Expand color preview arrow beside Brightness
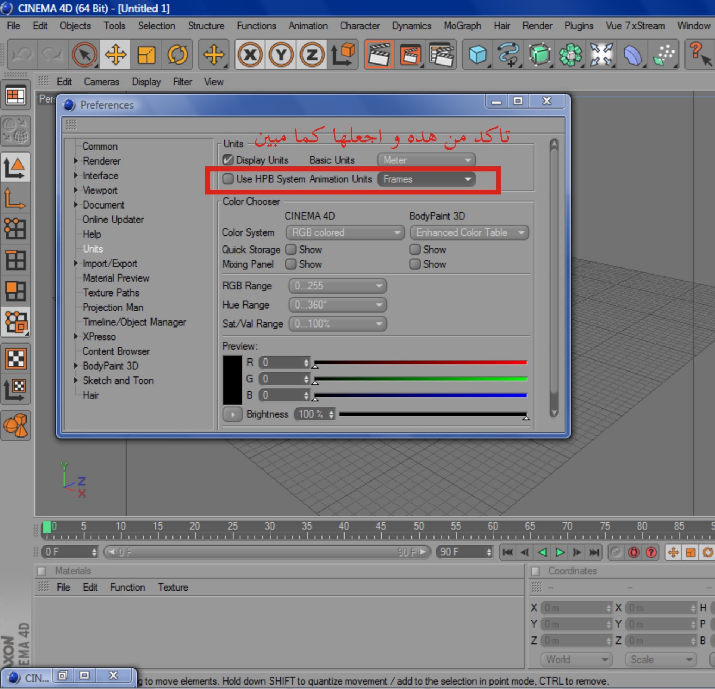 click(232, 414)
